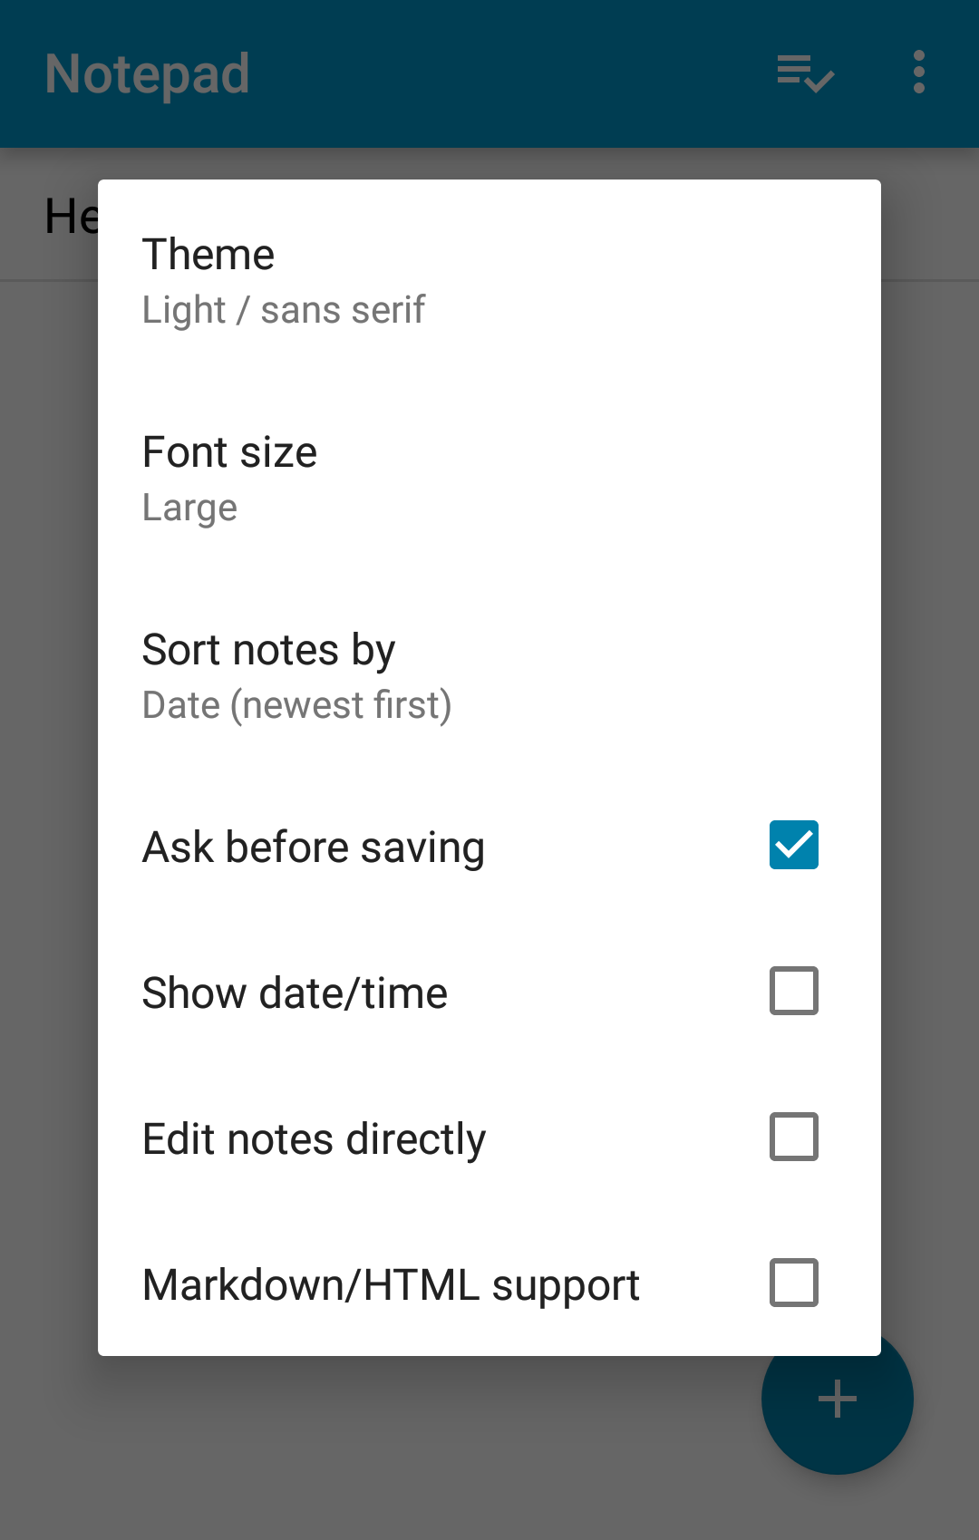
Task: Click the Notepad title
Action: pos(147,73)
